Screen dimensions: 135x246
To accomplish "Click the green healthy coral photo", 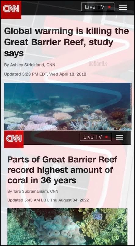I will coord(67,226).
